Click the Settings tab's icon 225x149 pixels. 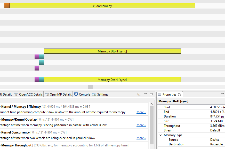click(x=94, y=95)
